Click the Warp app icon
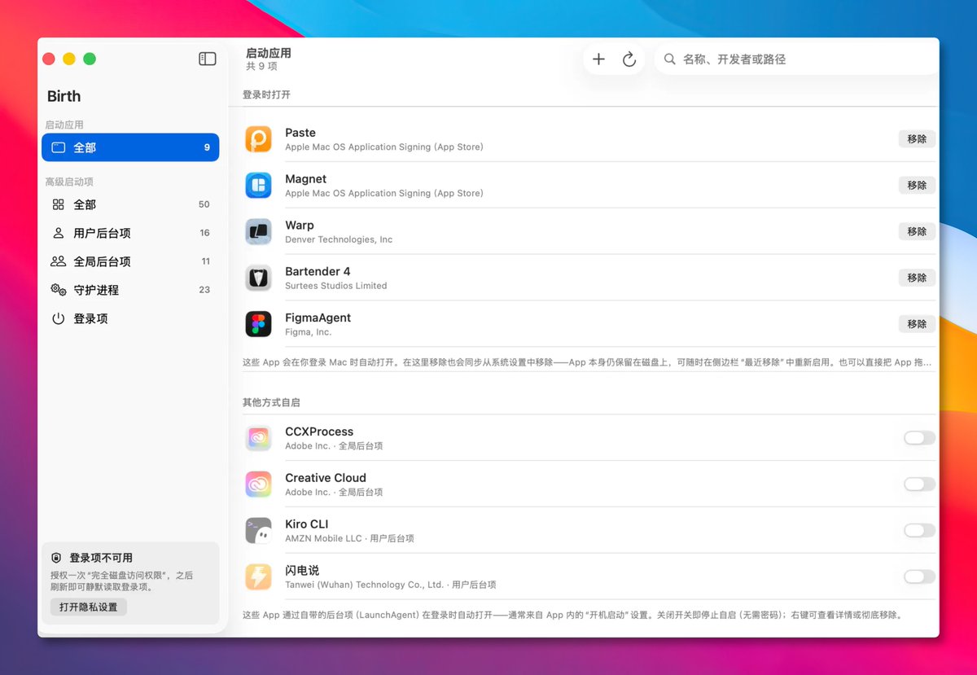The image size is (977, 675). 259,232
